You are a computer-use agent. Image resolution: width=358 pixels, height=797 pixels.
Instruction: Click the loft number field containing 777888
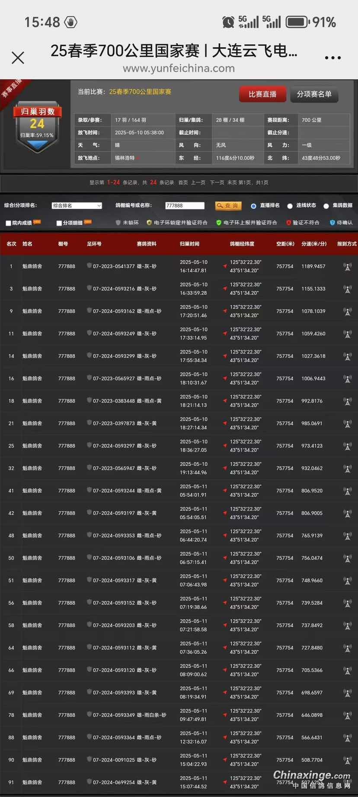coord(185,206)
